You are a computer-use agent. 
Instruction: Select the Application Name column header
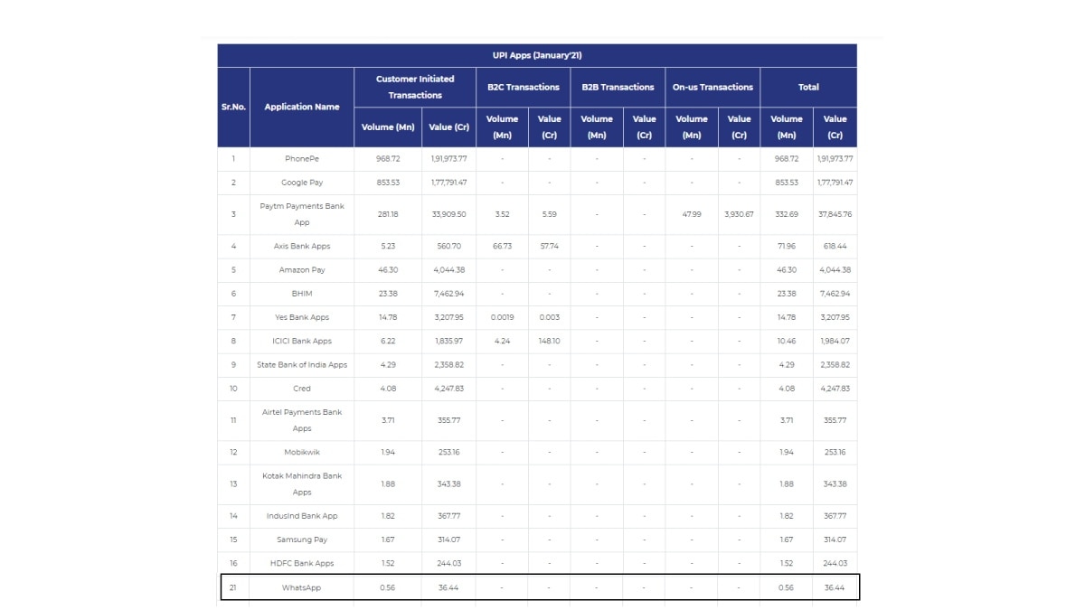point(302,107)
